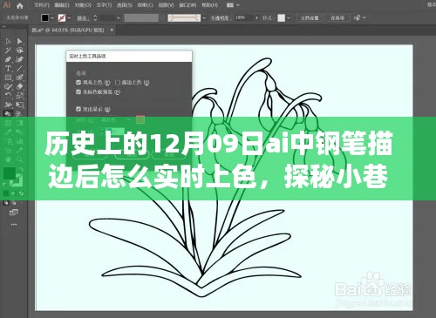Select the Curvature tool
Image resolution: width=436 pixels, height=318 pixels.
19,59
